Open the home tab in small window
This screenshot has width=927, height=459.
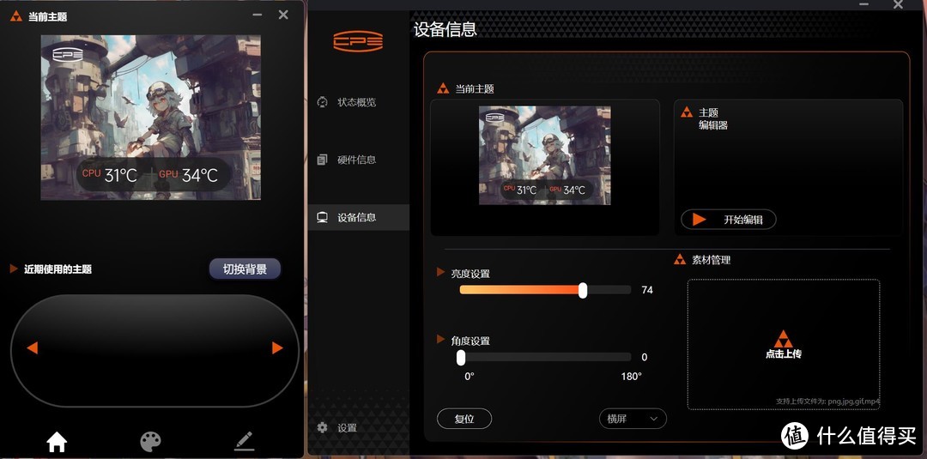57,441
